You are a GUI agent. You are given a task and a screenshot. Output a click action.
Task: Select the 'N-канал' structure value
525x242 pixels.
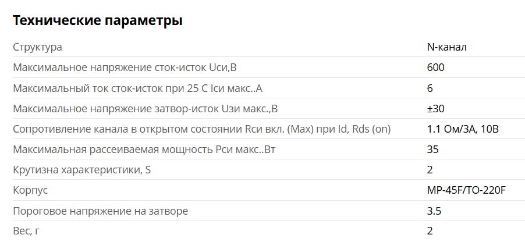447,47
